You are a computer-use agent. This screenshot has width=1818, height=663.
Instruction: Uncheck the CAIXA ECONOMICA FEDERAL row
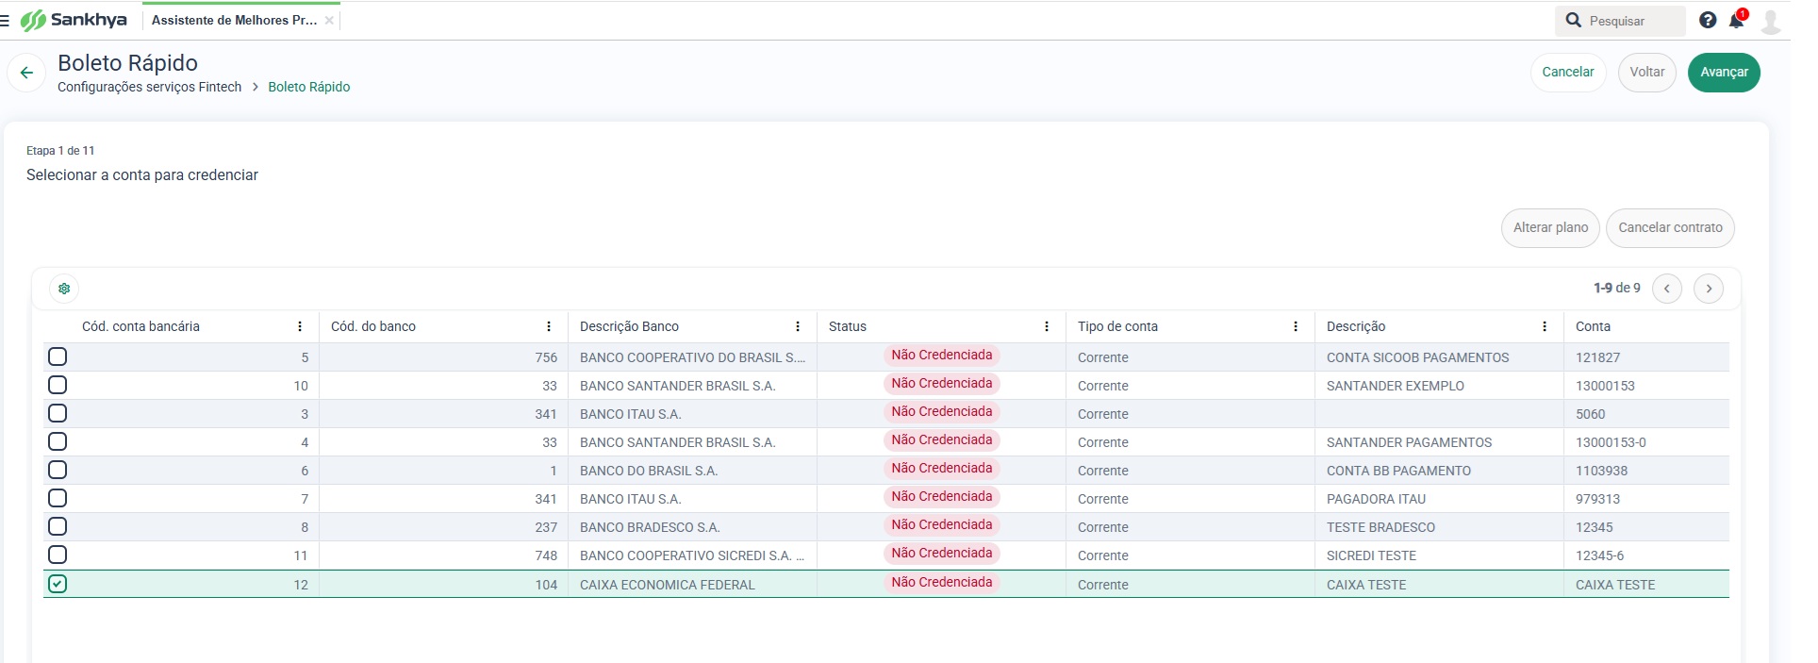[58, 584]
